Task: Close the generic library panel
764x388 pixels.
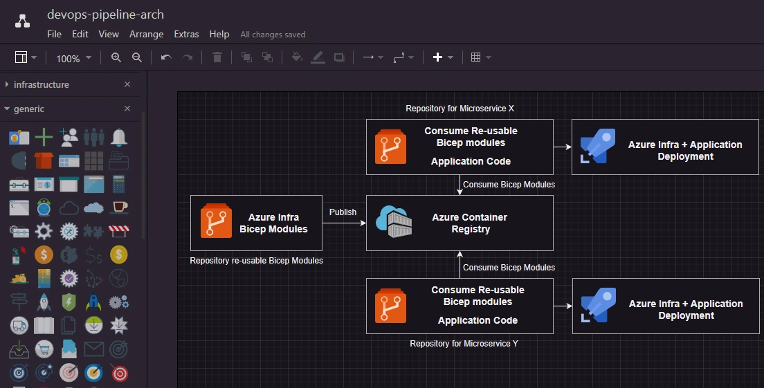Action: [x=127, y=109]
